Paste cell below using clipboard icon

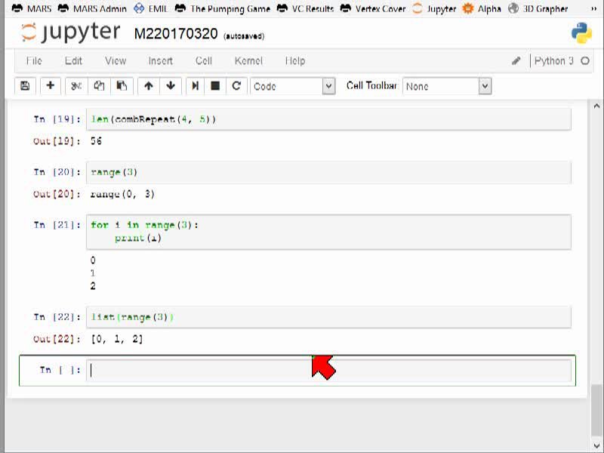pyautogui.click(x=122, y=86)
